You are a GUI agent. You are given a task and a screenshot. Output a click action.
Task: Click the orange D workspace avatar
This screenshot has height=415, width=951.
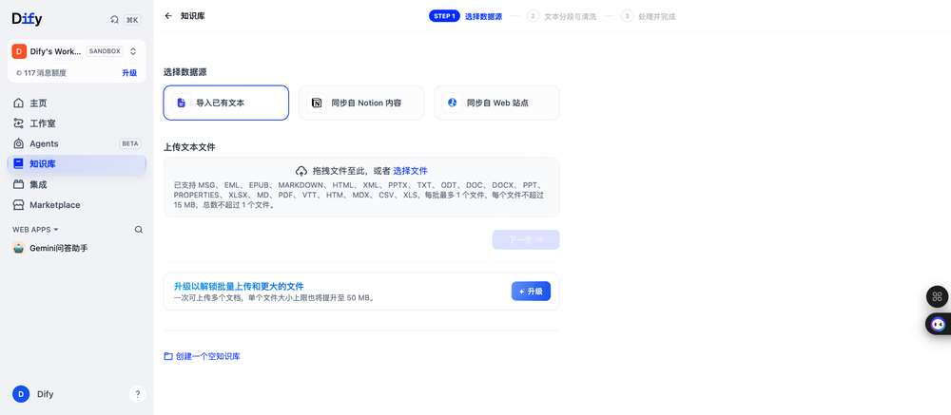[19, 51]
